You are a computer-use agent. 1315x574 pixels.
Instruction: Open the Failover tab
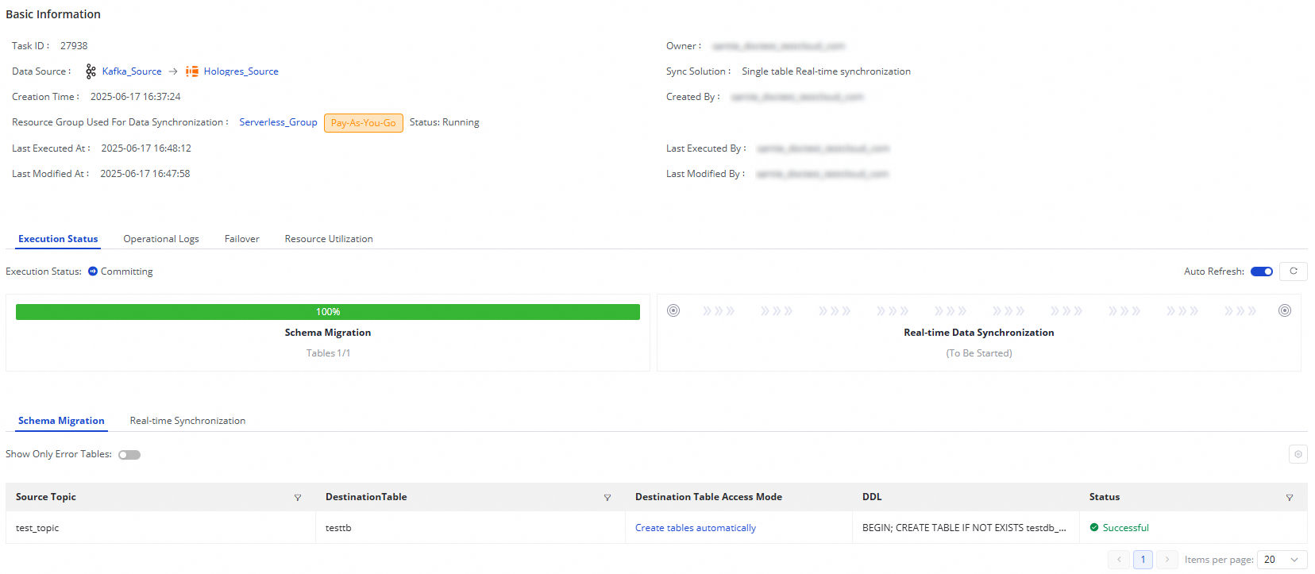[242, 239]
